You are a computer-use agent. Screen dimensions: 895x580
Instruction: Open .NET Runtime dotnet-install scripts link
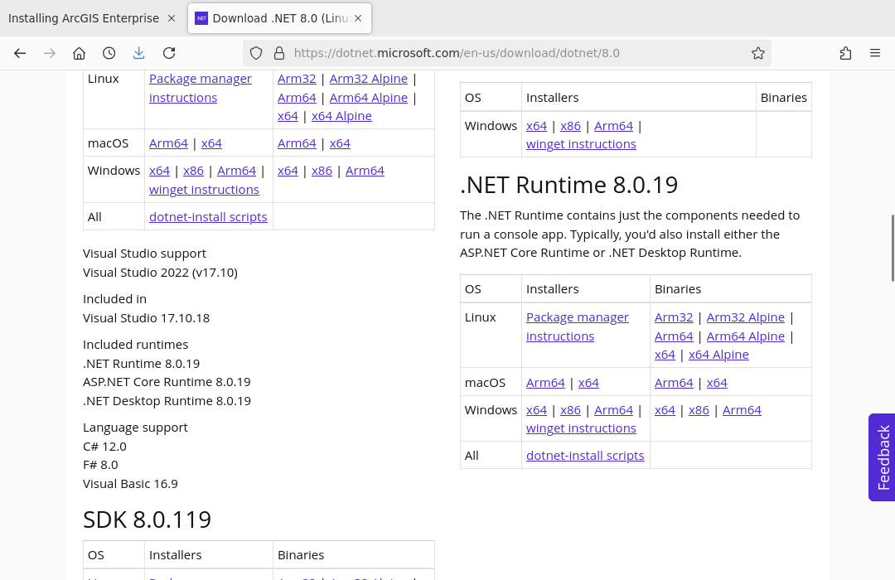point(584,456)
